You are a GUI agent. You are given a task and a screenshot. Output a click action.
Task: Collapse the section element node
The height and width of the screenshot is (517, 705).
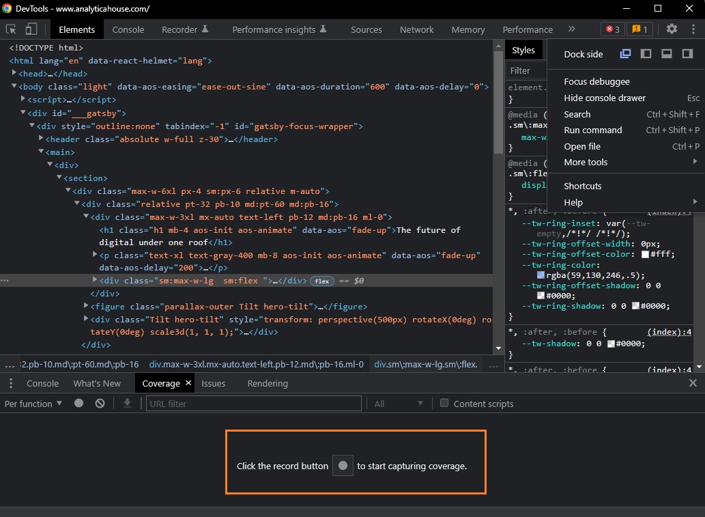(59, 178)
